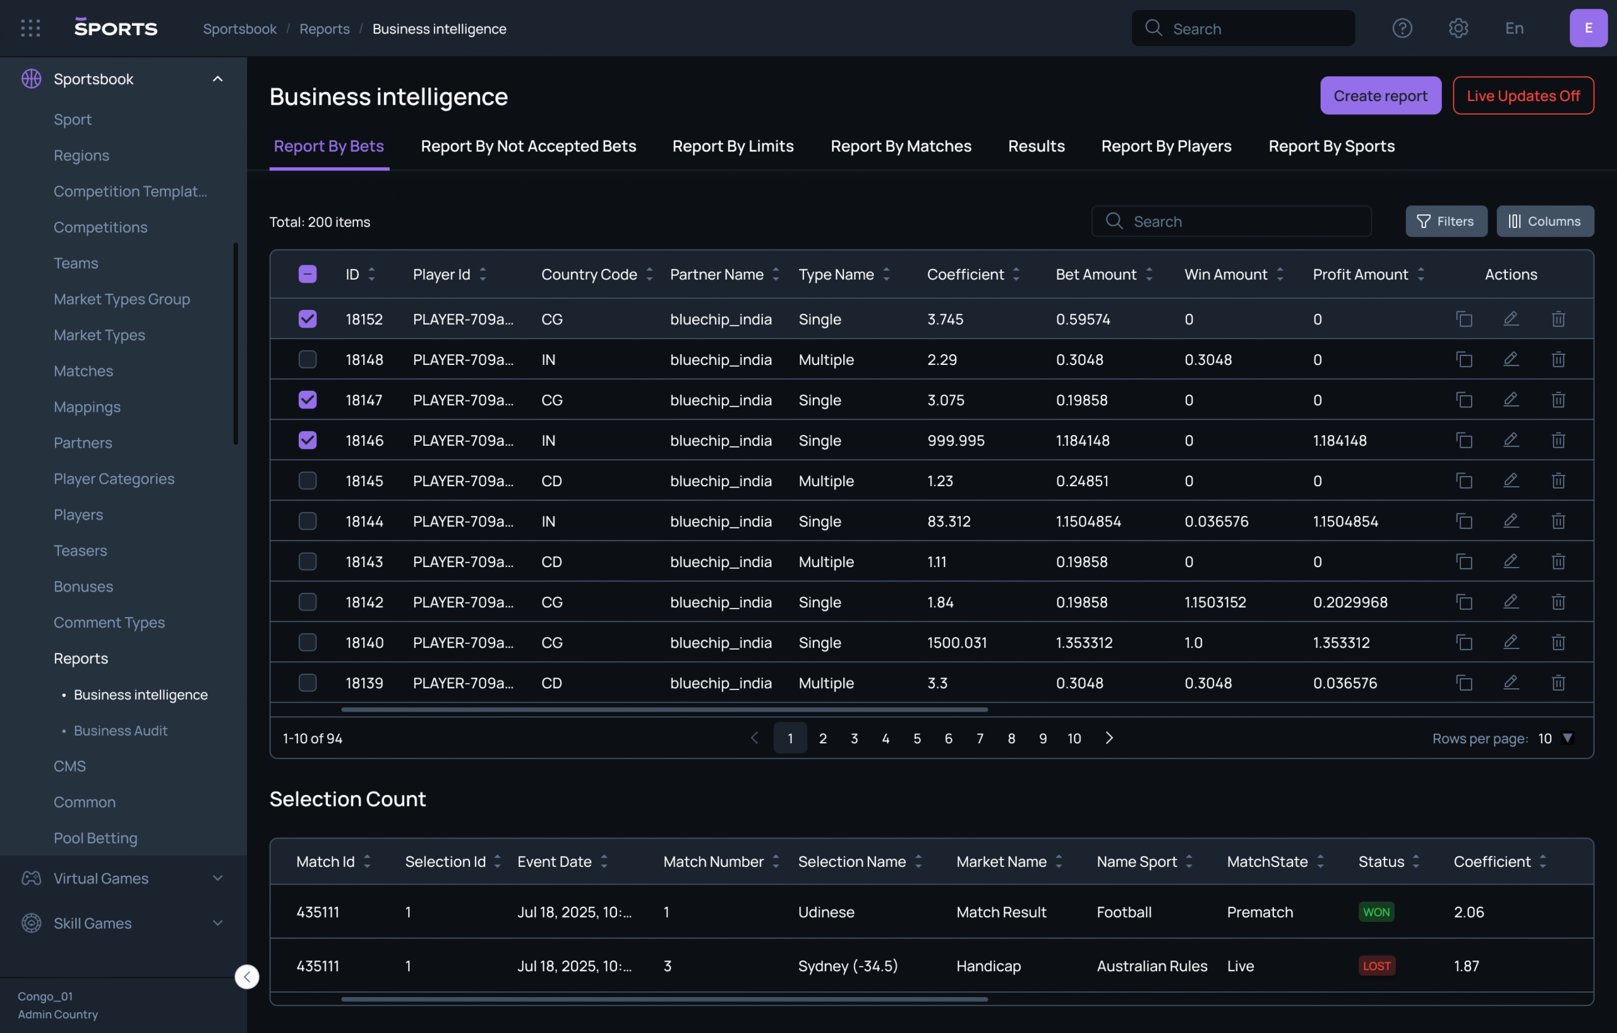Click the Live Updates Off button
The image size is (1617, 1033).
tap(1522, 96)
